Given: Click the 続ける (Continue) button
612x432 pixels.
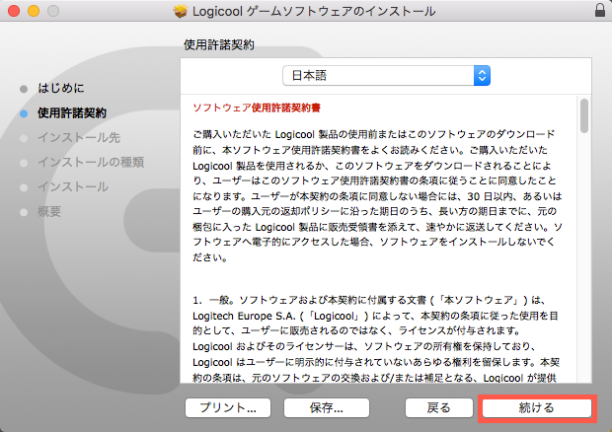Looking at the screenshot, I should tap(537, 408).
